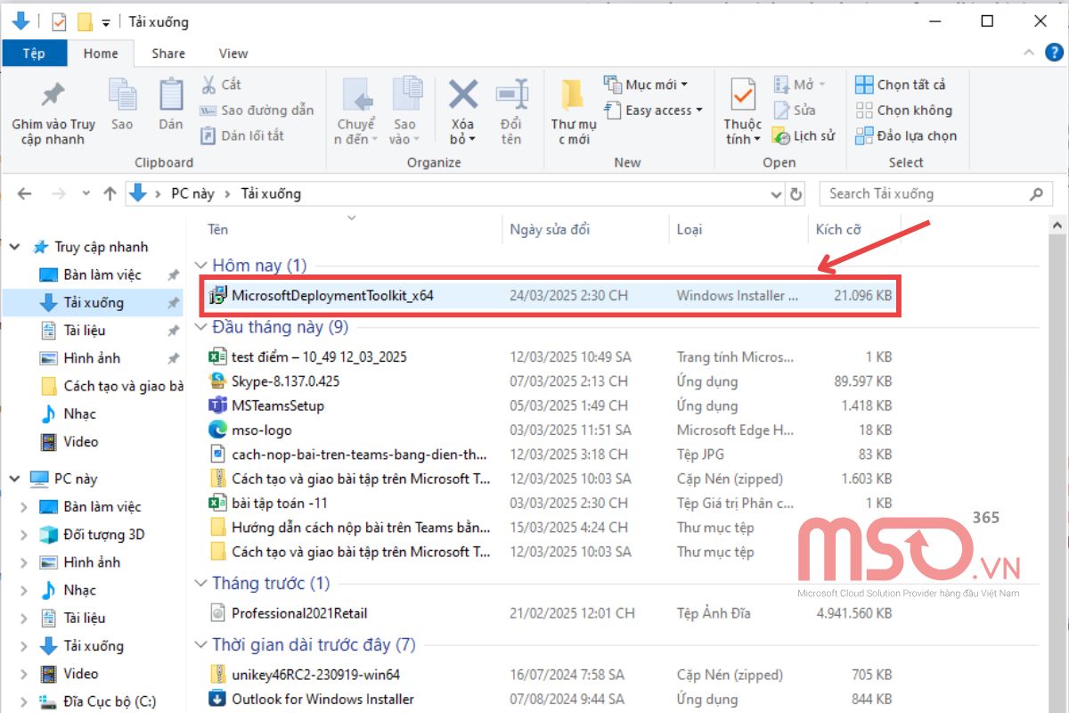Click Chọn không select none
Viewport: 1069px width, 713px height.
pos(903,111)
